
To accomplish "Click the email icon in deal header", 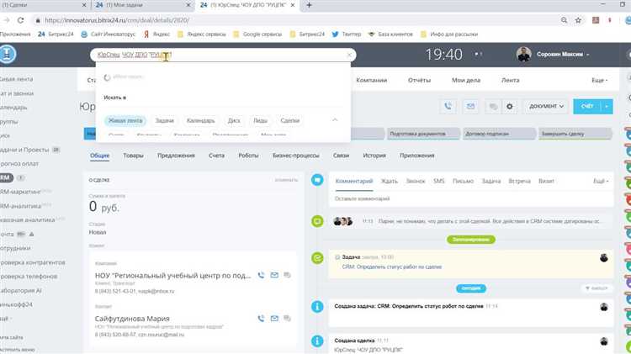I will click(470, 106).
